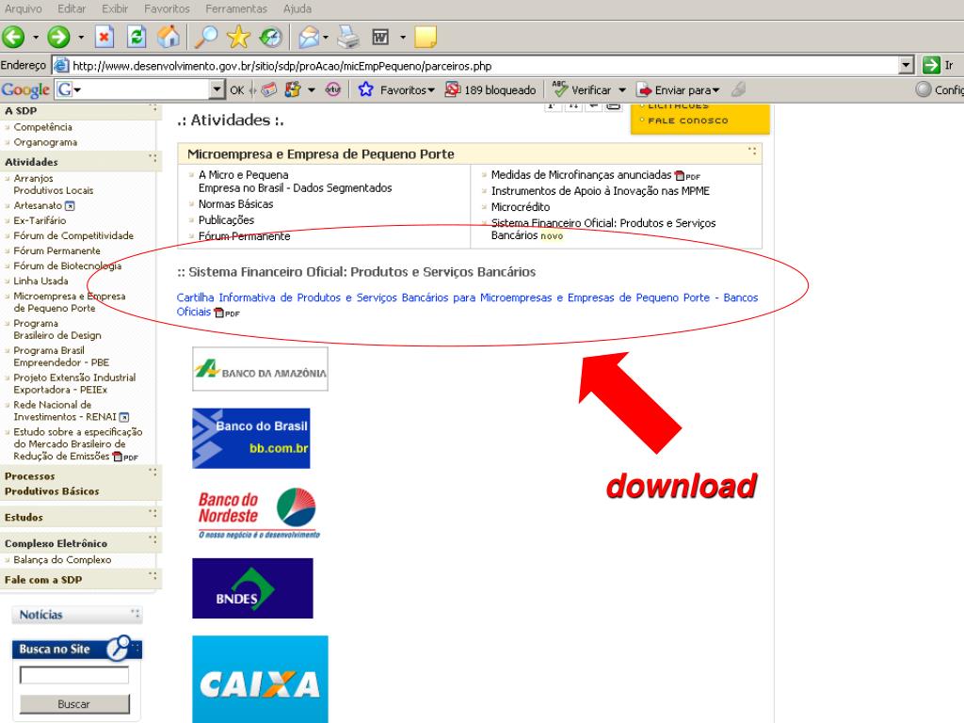Open Balança do Complexo sidebar link
964x723 pixels.
62,560
